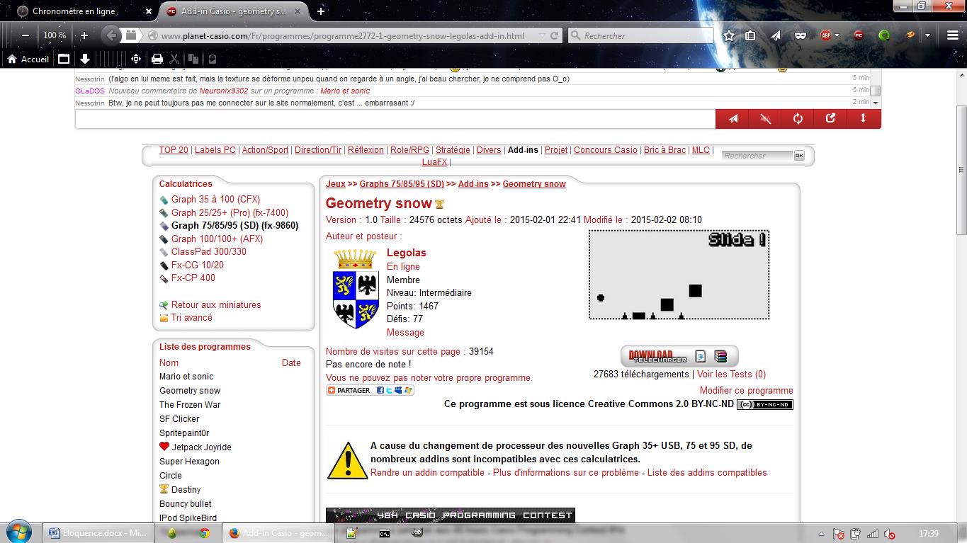Mute chat sound notifications

[x=765, y=119]
